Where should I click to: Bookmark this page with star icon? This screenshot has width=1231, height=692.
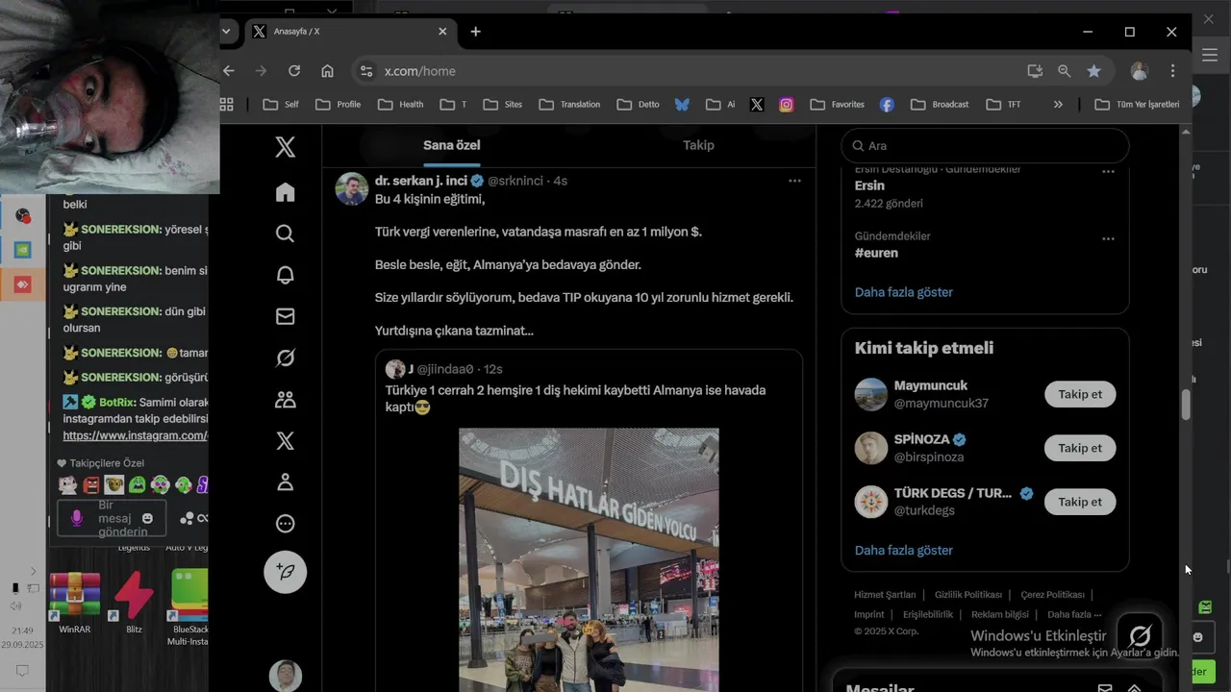[1093, 71]
